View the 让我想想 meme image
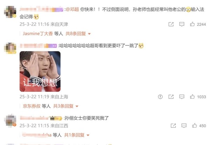 40,71
